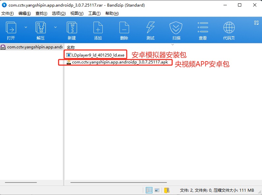Screen dimensions: 262x195
Task: Click the yellow archive info icon in status bar
Action: click(x=167, y=190)
